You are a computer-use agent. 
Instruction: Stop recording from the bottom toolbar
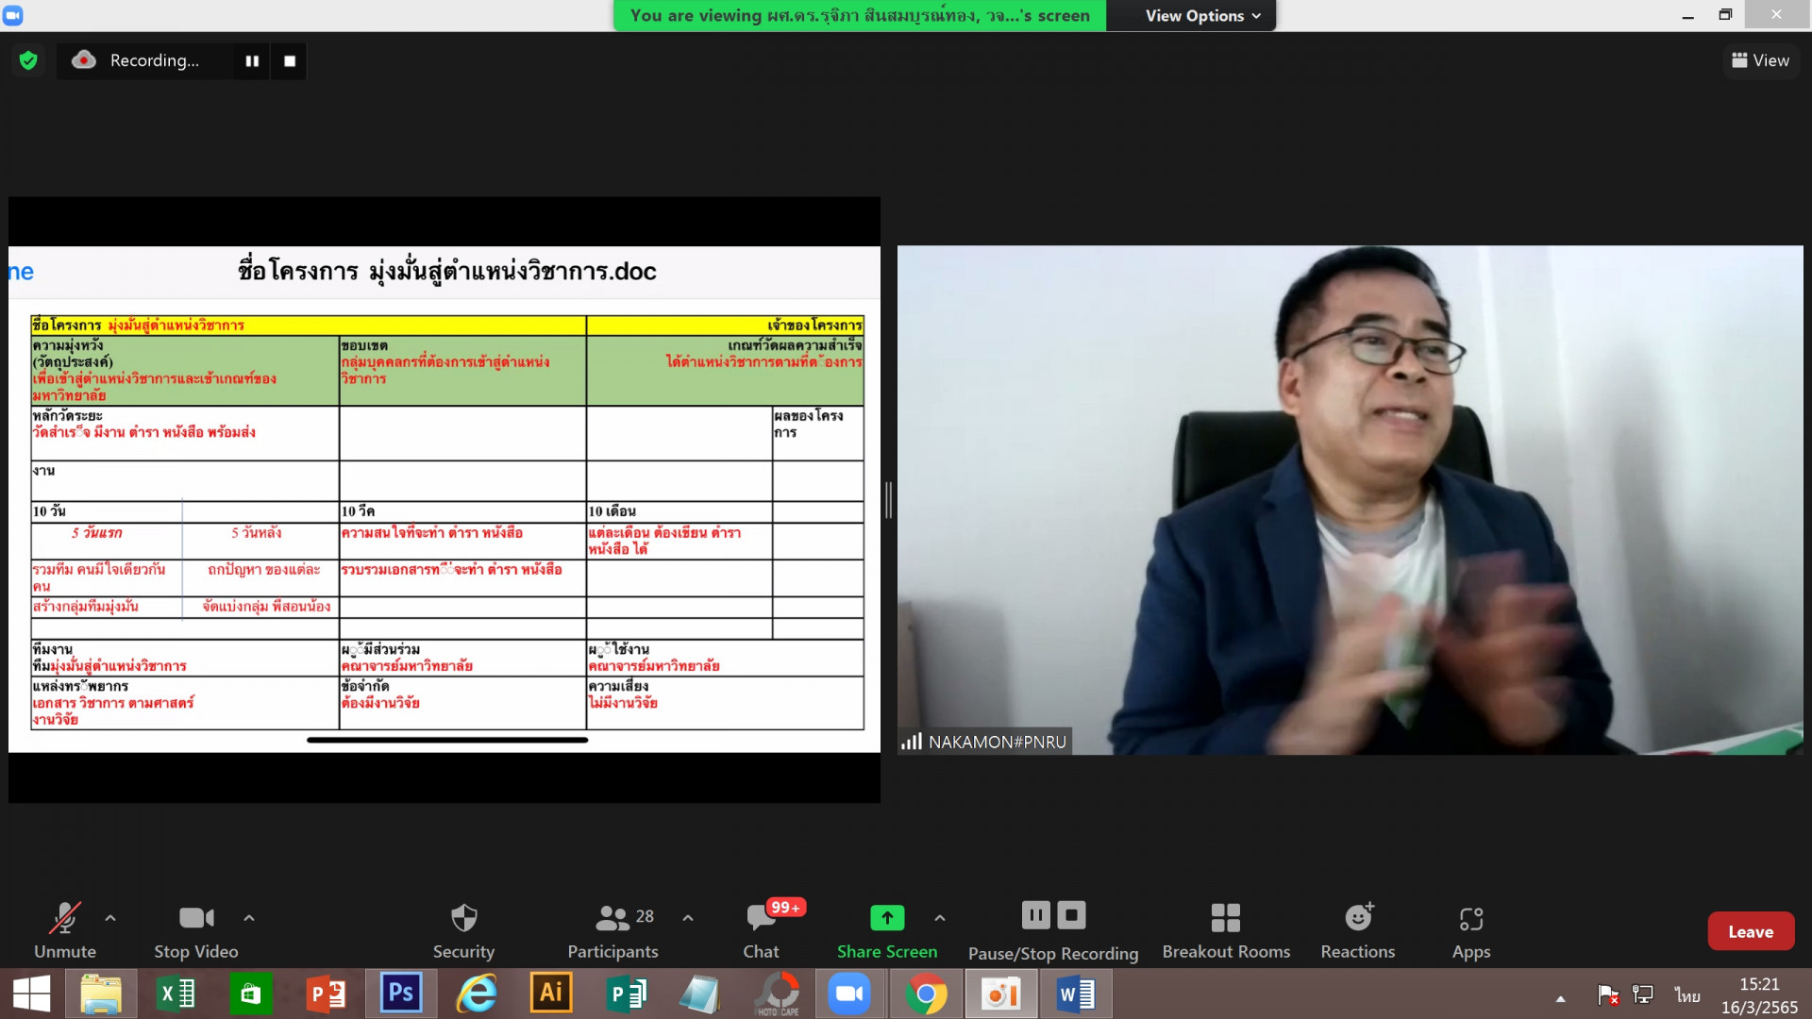click(x=1071, y=914)
